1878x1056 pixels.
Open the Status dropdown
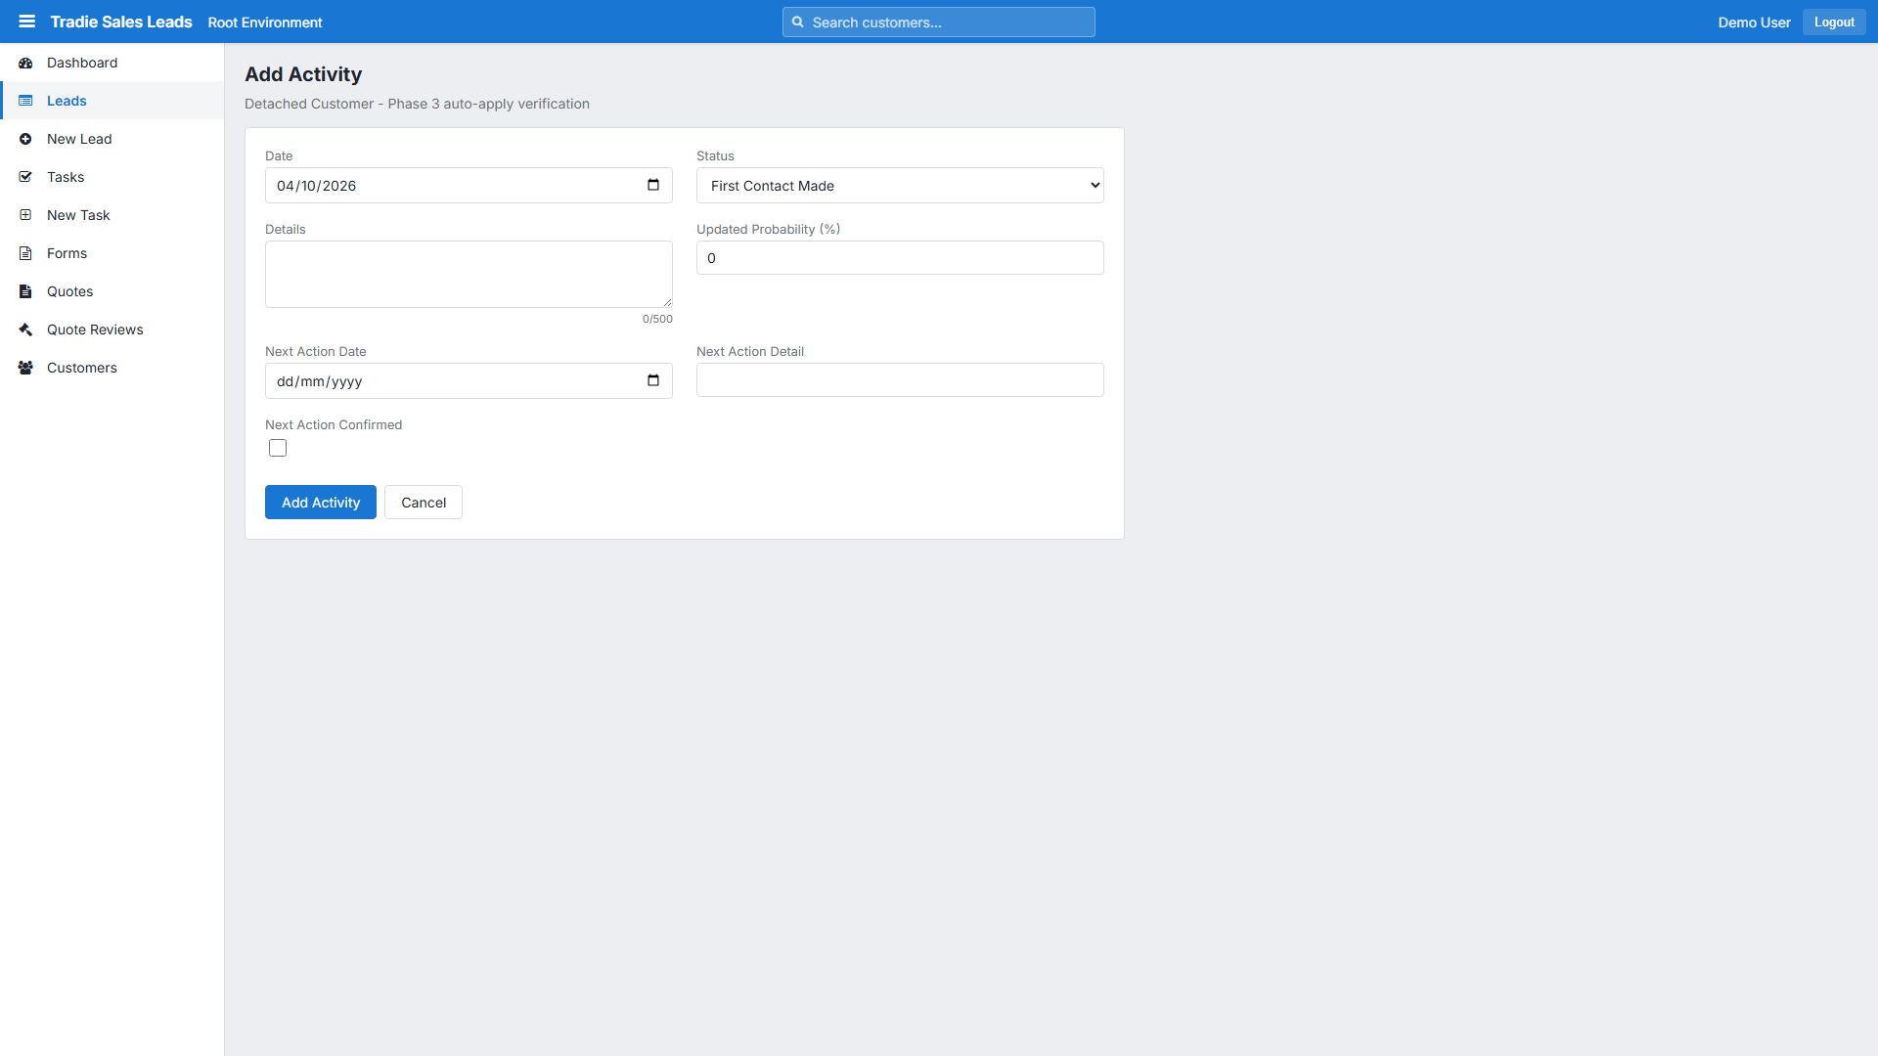(x=900, y=186)
